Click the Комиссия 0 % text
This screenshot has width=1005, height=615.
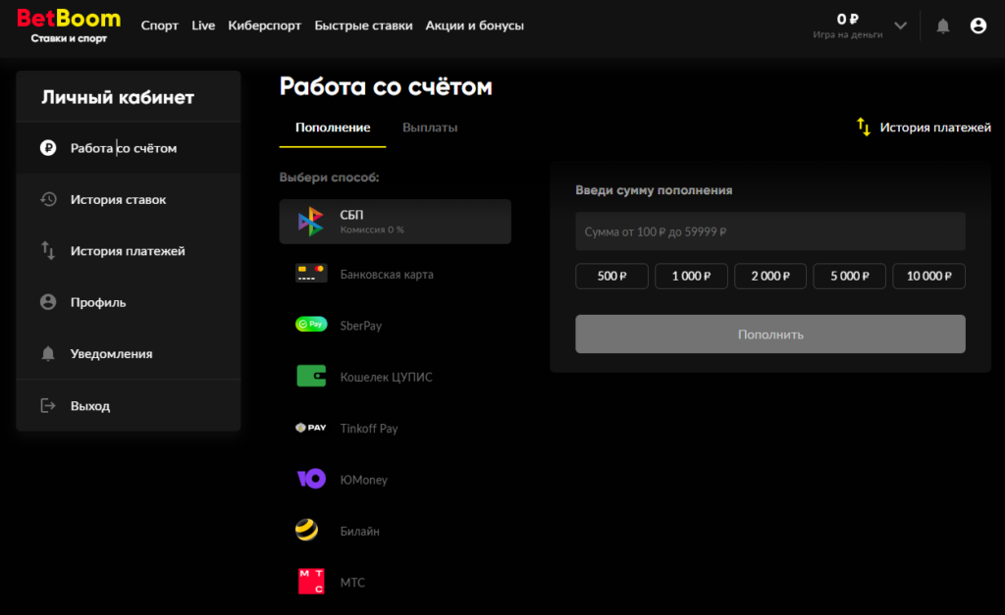point(372,230)
